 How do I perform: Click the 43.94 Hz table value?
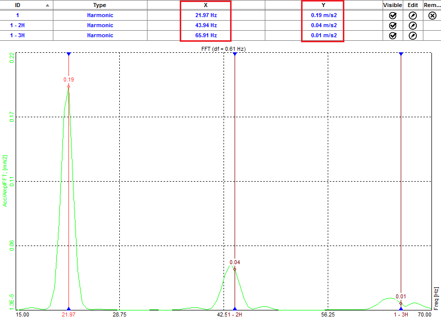pyautogui.click(x=206, y=25)
